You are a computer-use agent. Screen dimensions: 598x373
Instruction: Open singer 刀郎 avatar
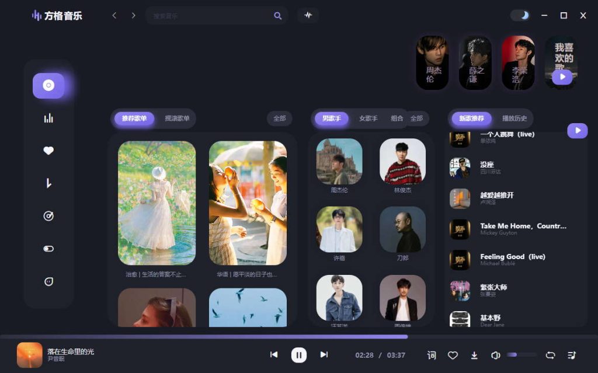tap(403, 229)
